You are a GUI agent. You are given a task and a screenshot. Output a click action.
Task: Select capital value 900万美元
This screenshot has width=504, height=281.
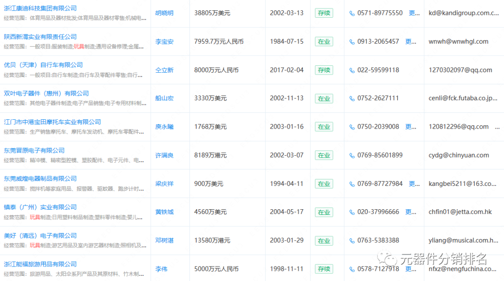point(209,184)
